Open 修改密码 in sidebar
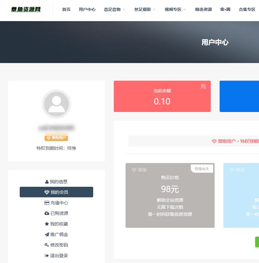The image size is (259, 263). click(56, 245)
